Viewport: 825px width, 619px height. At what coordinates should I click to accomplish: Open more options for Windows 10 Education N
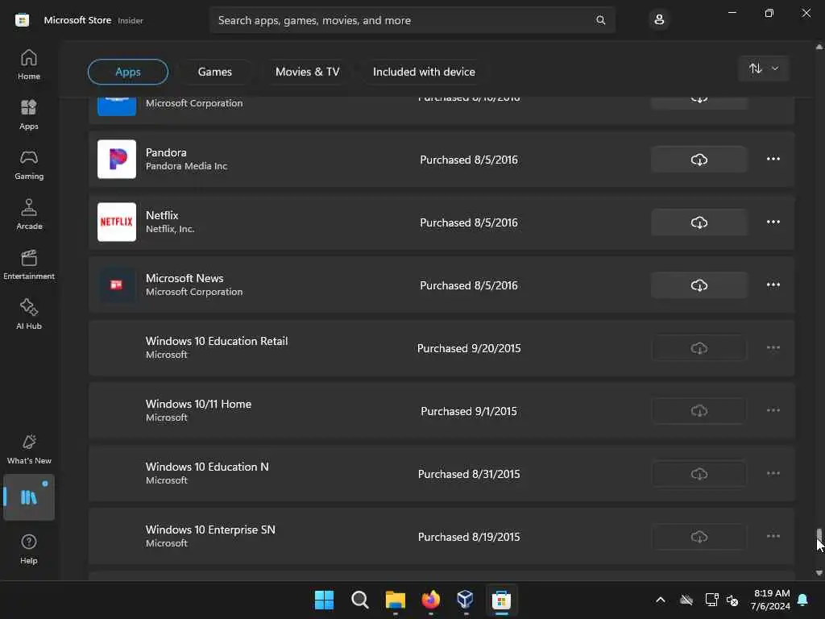click(773, 473)
